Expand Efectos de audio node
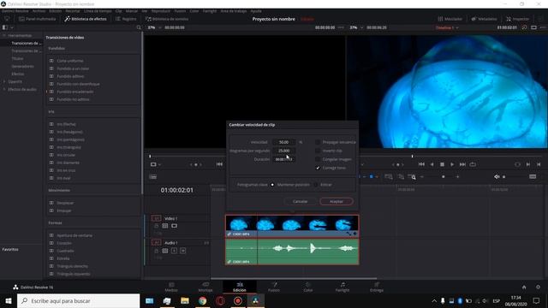Viewport: 548px width, 308px height. click(x=4, y=89)
